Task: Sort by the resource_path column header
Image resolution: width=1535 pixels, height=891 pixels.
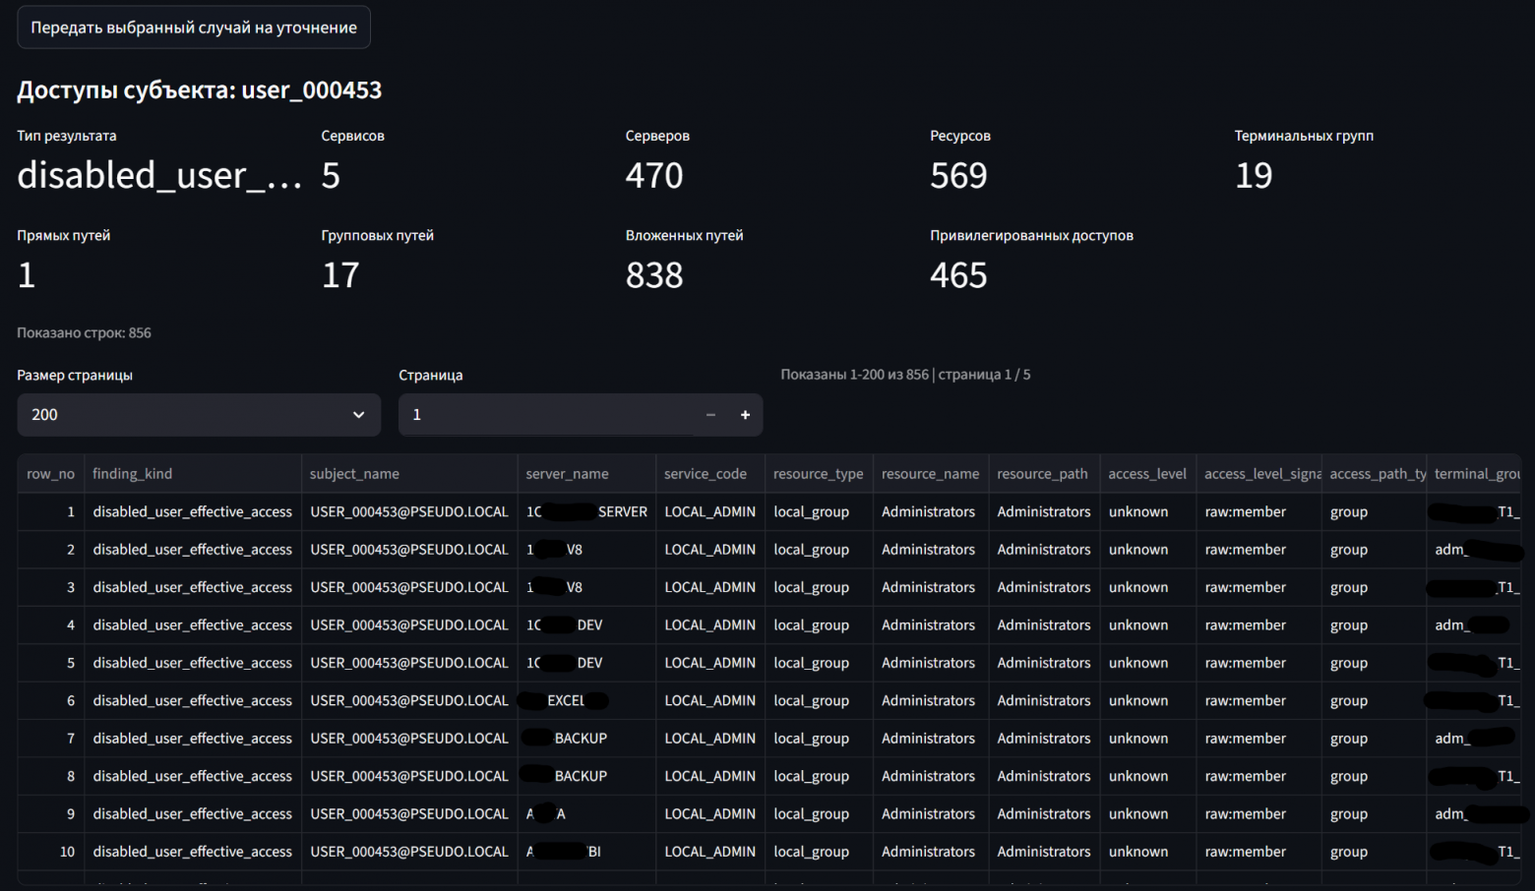Action: pyautogui.click(x=1044, y=474)
